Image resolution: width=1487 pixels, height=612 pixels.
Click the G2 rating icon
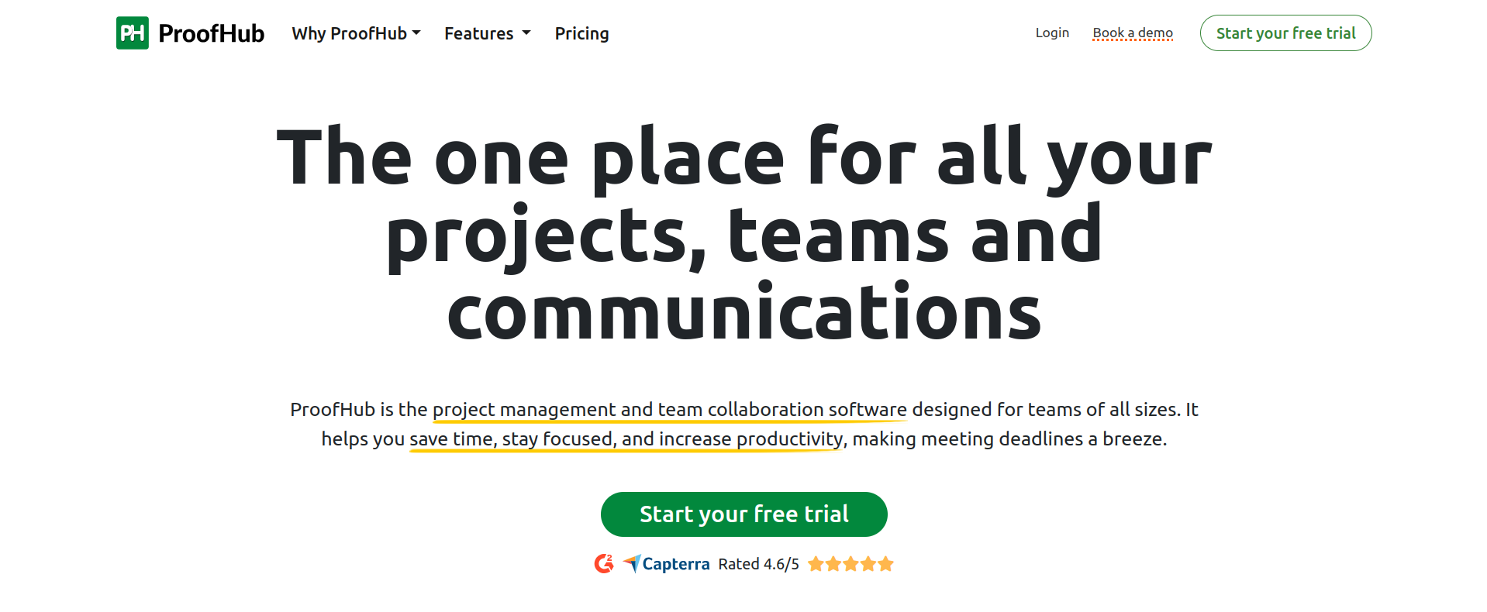pos(604,564)
